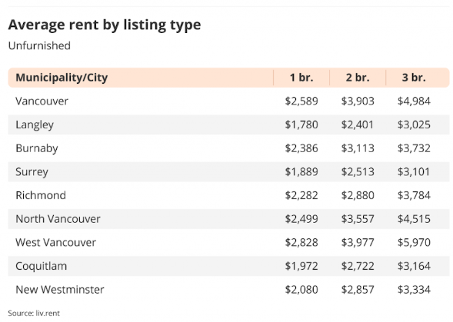Click the source liv.rent text
The image size is (453, 322).
34,313
